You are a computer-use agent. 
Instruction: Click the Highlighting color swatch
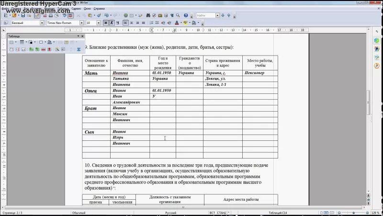coord(185,23)
